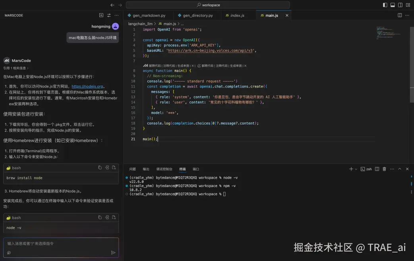Click the '使用Homebrew进行安装' heading
The width and height of the screenshot is (414, 261).
coord(53,140)
